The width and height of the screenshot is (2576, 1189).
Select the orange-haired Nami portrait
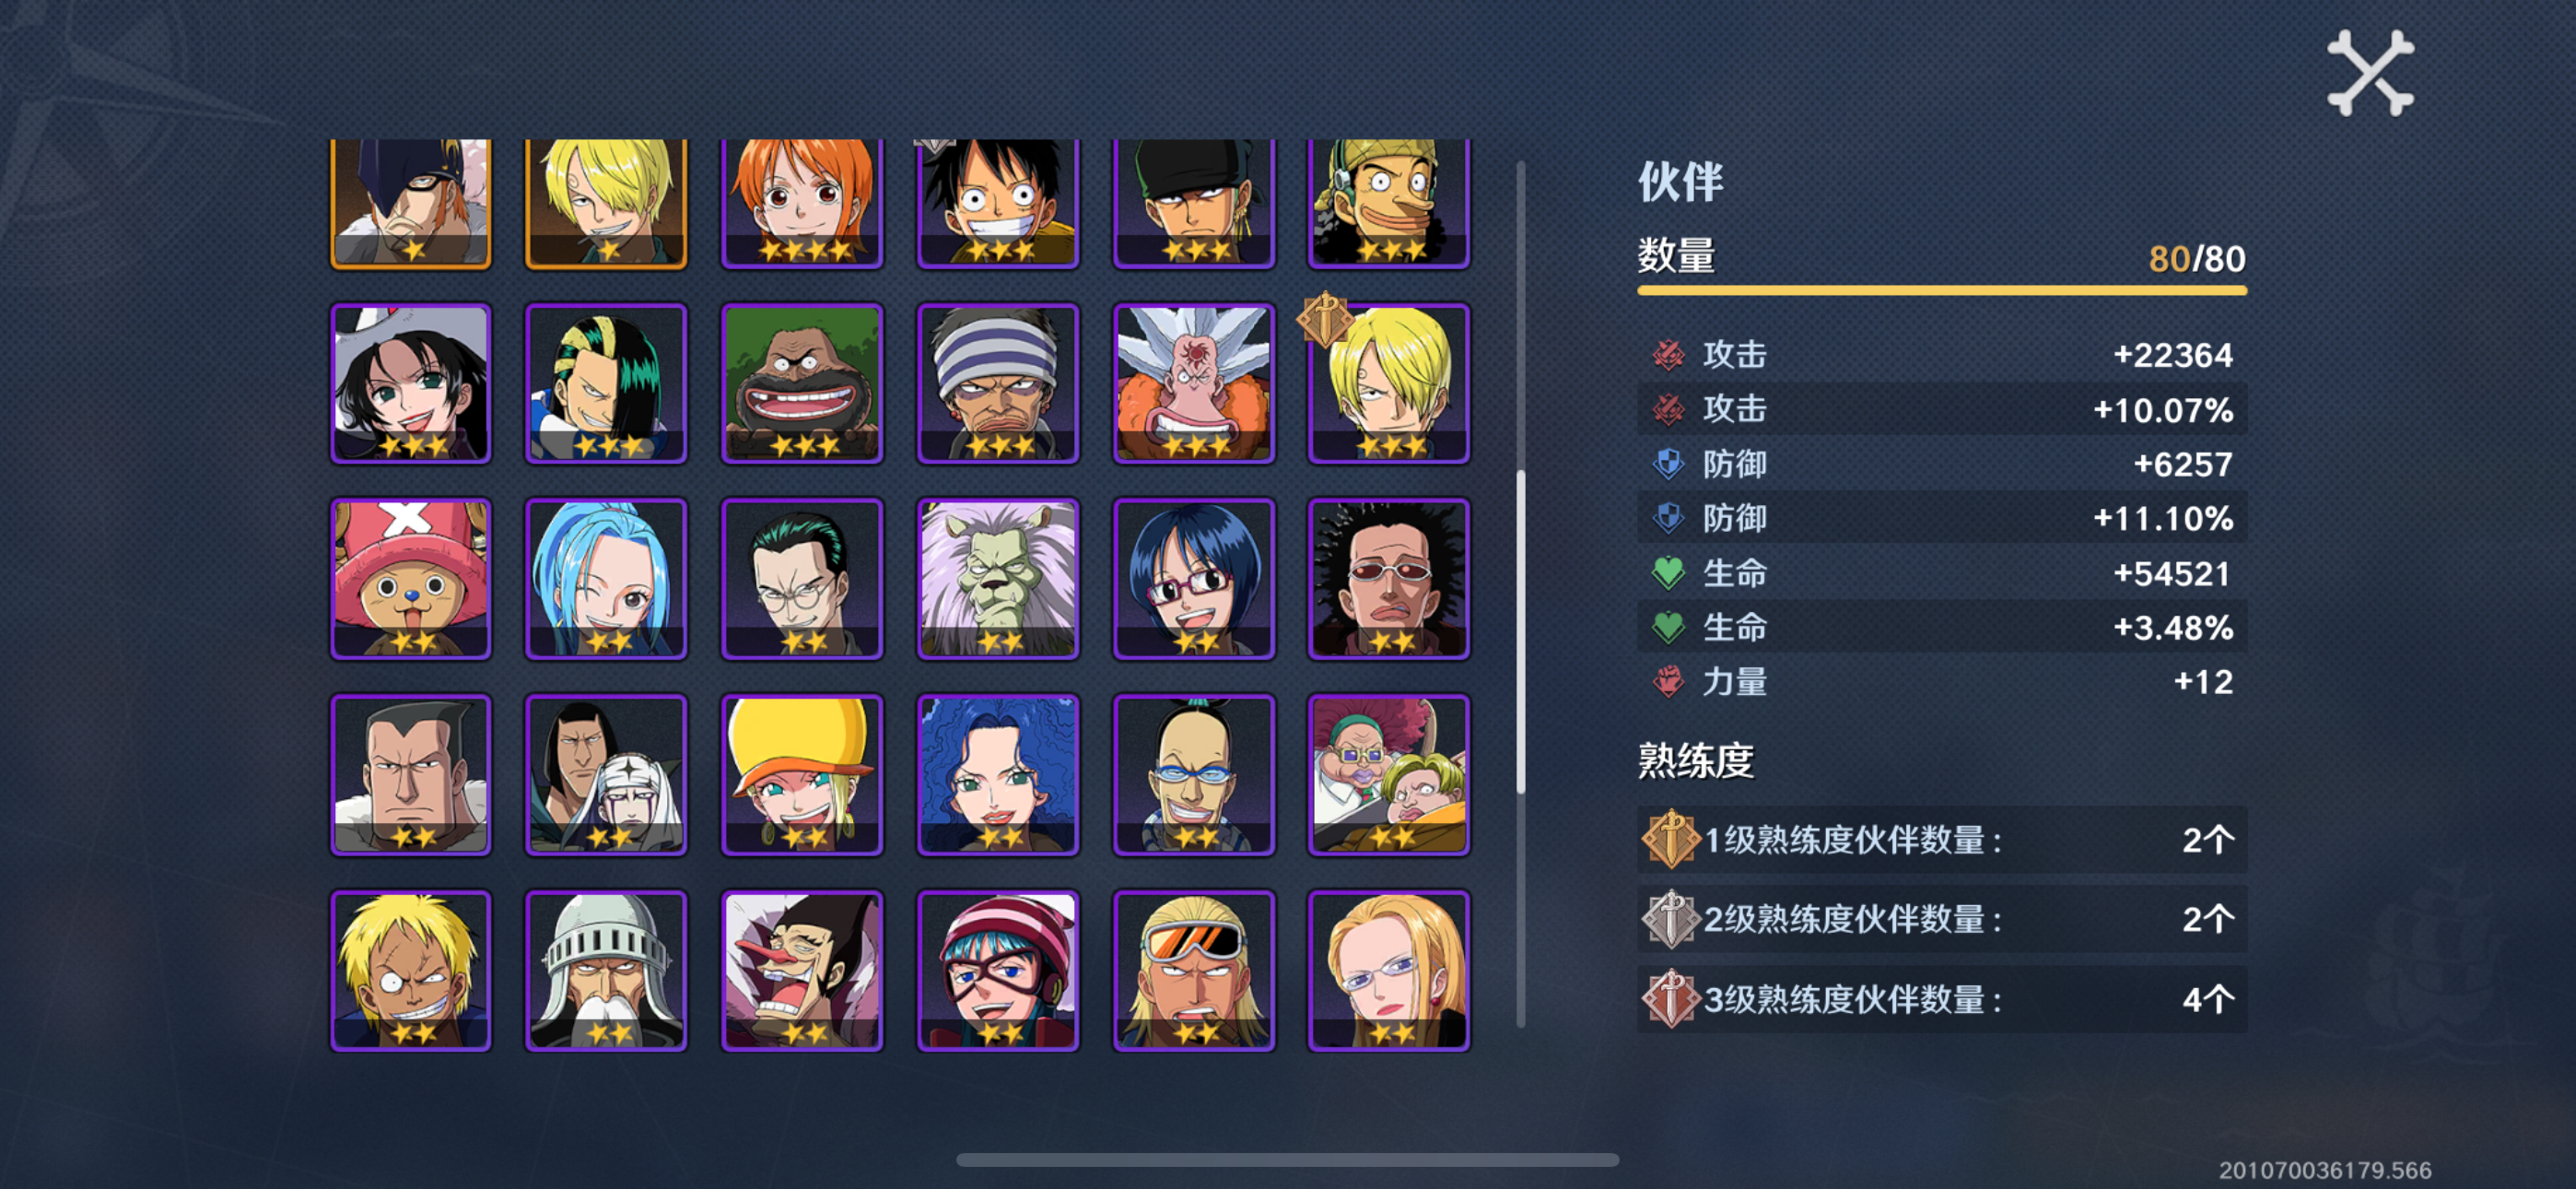click(801, 203)
